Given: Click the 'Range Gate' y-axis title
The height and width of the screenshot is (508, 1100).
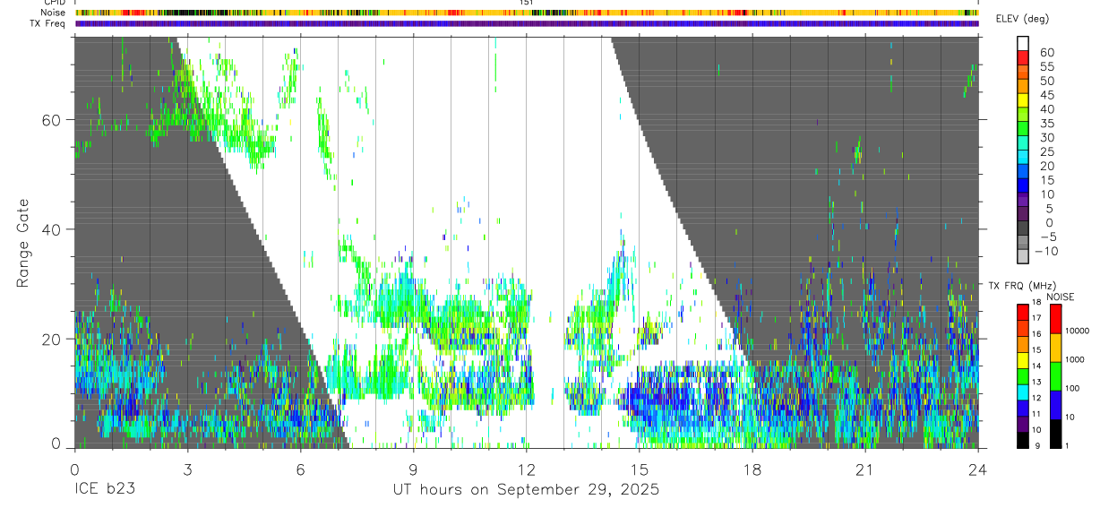Looking at the screenshot, I should [22, 244].
